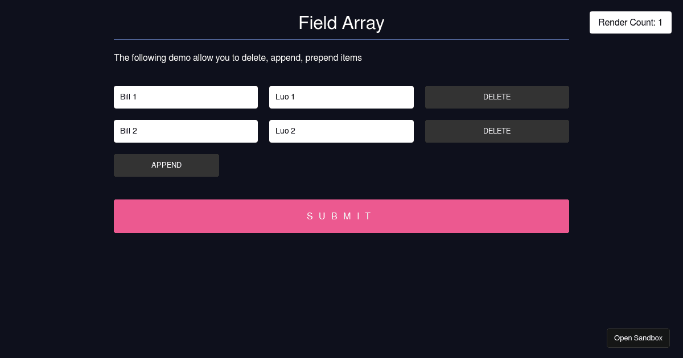Viewport: 683px width, 358px height.
Task: Click the white Render Count: 1 box
Action: click(x=630, y=23)
